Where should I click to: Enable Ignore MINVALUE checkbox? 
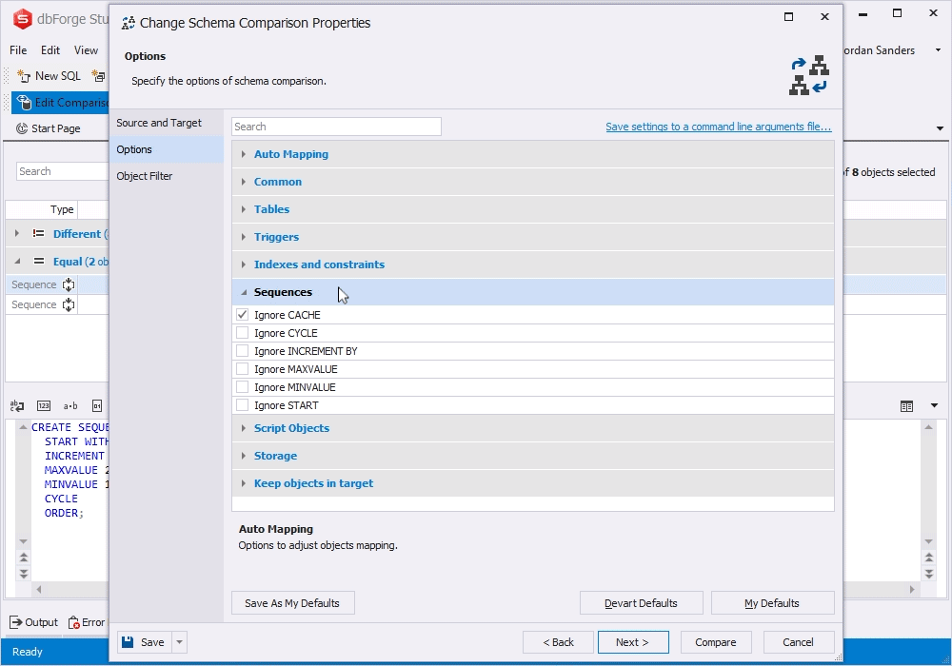242,387
